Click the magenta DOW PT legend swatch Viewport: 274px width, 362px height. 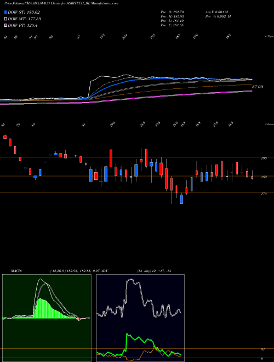coord(5,26)
